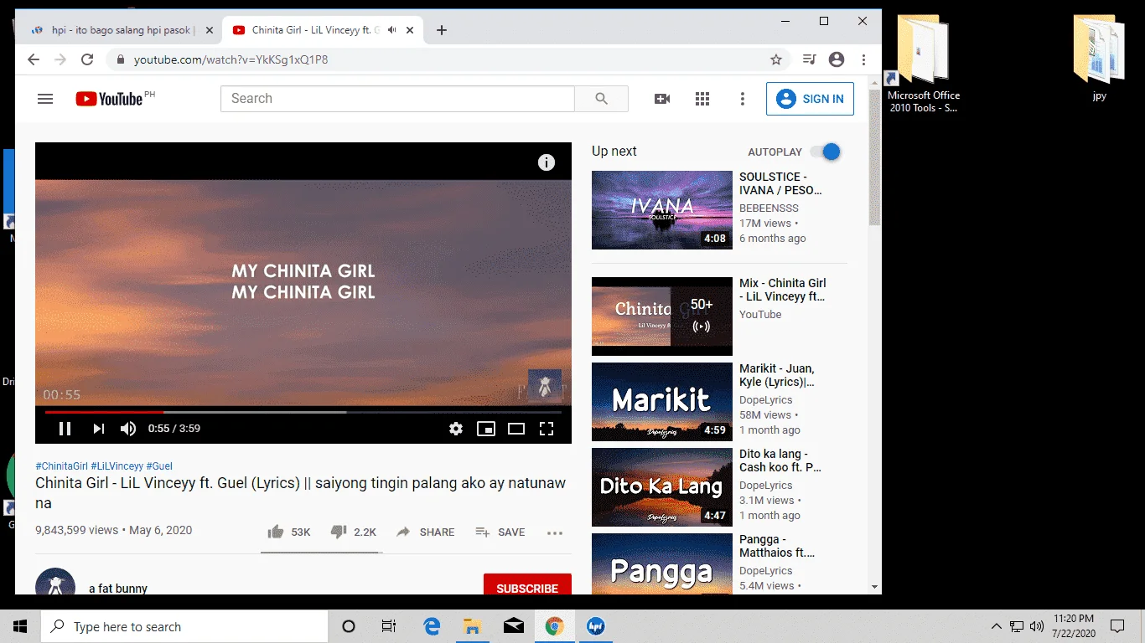The image size is (1145, 643).
Task: Open the Windows notification center
Action: 1117,626
